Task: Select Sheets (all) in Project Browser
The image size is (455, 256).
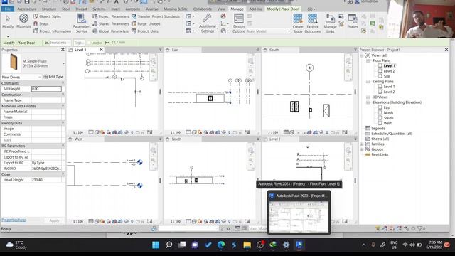Action: coord(380,139)
